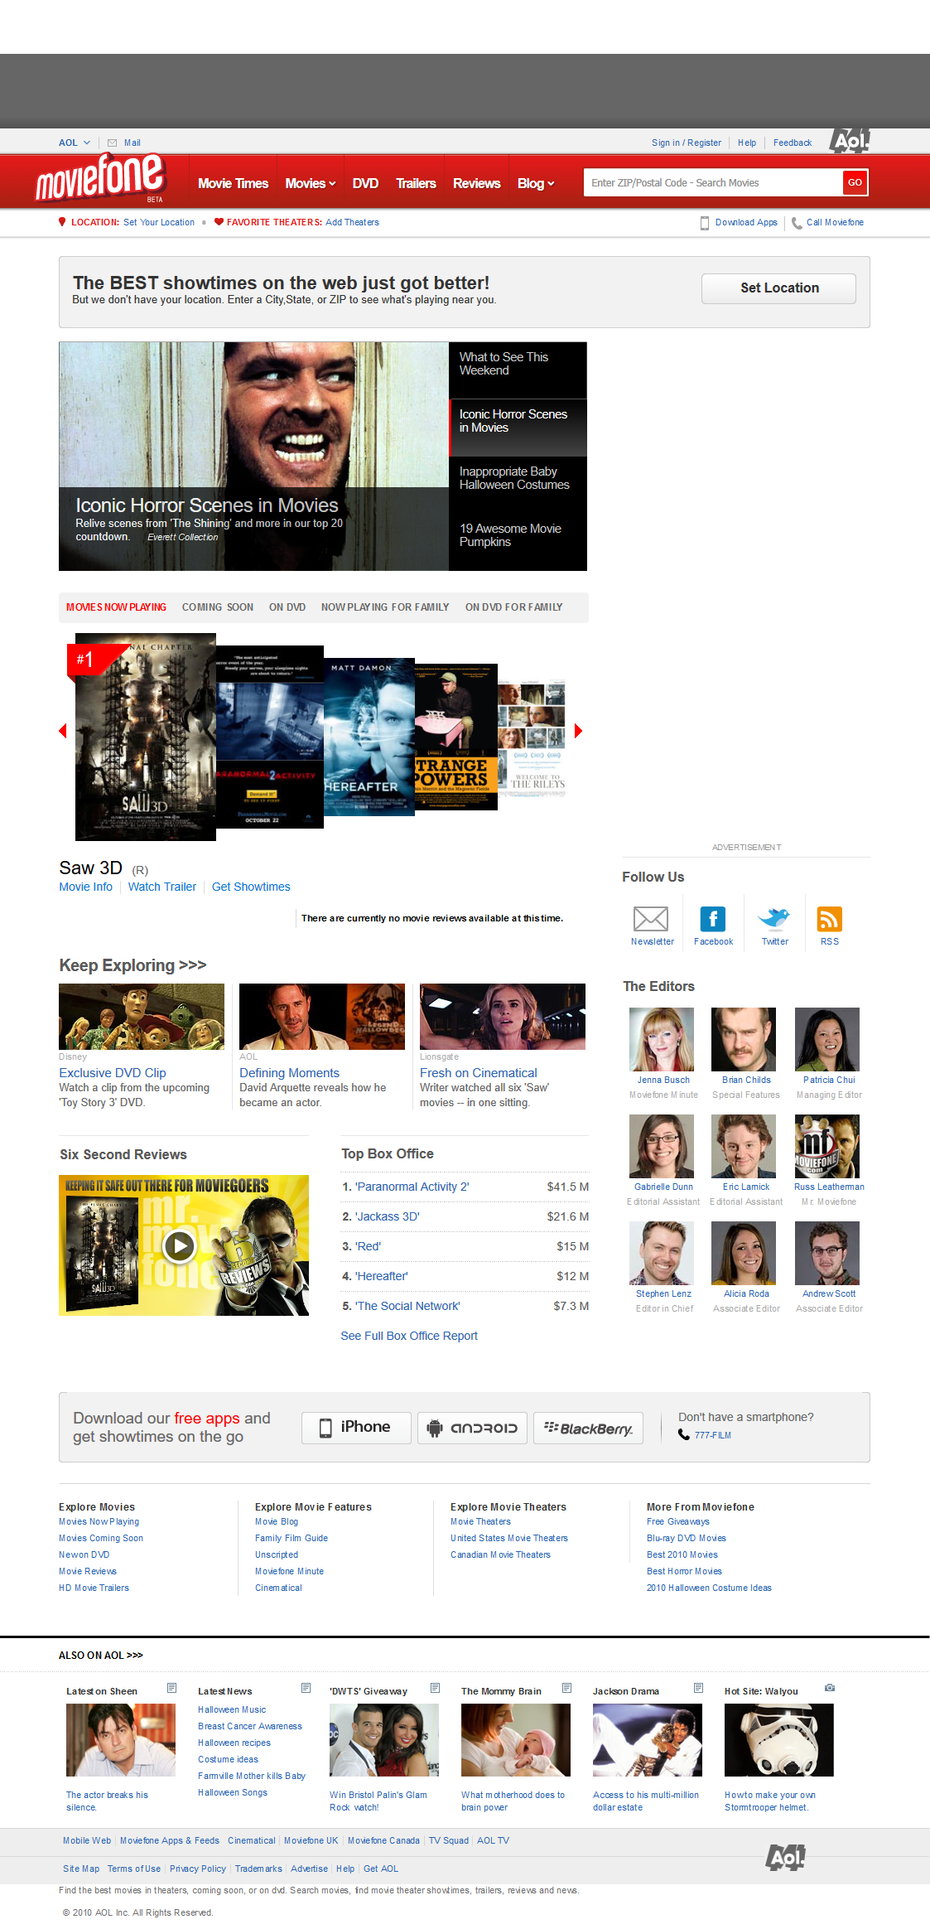Click the Hot Site camera icon
The height and width of the screenshot is (1929, 930).
pos(830,1688)
